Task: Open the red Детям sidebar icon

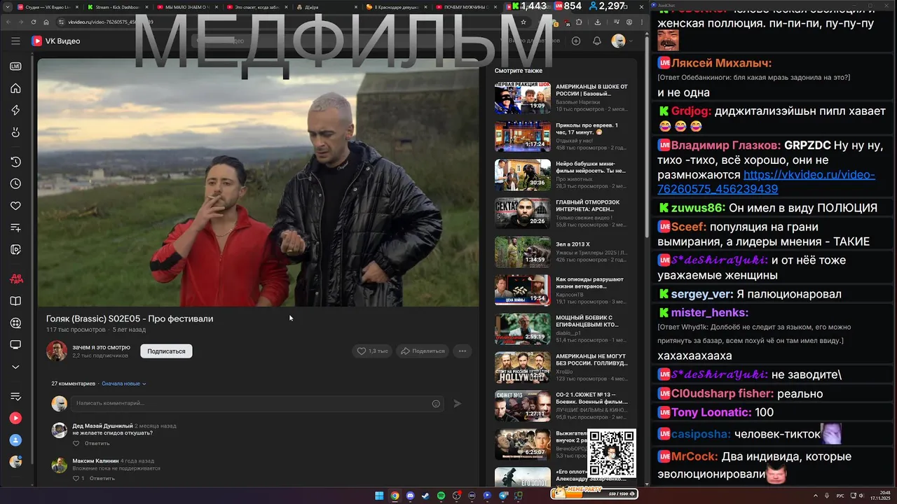Action: tap(15, 279)
